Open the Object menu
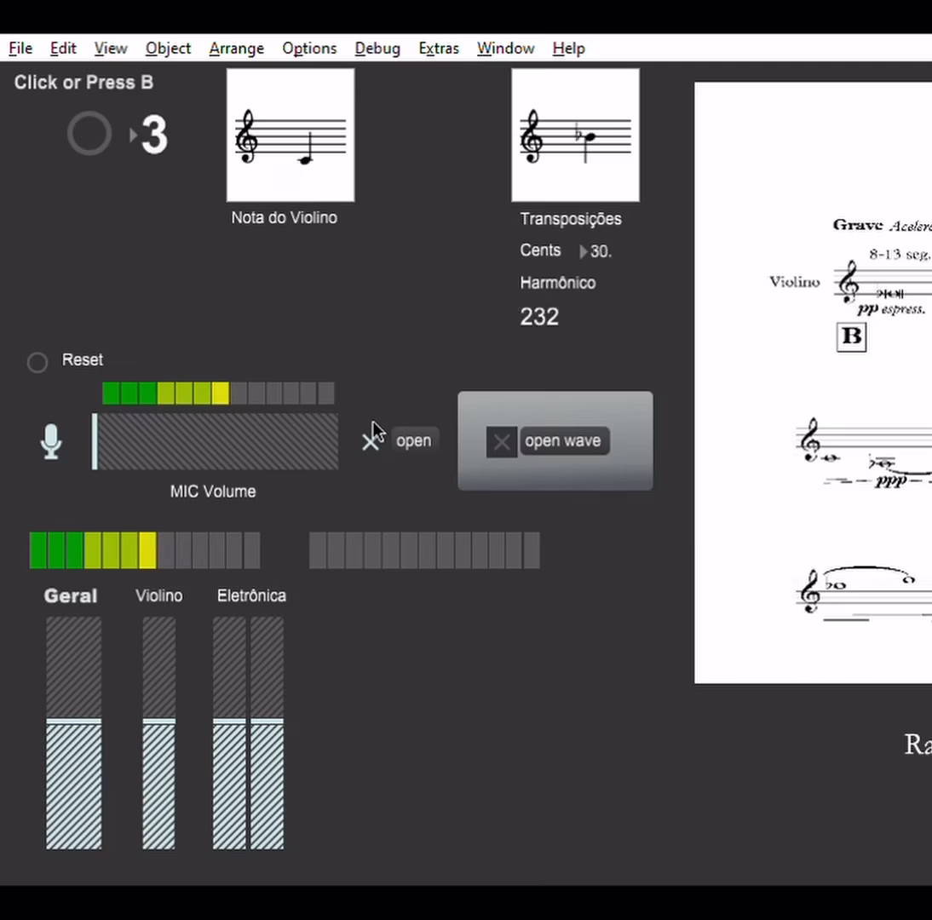The height and width of the screenshot is (920, 932). pos(168,49)
